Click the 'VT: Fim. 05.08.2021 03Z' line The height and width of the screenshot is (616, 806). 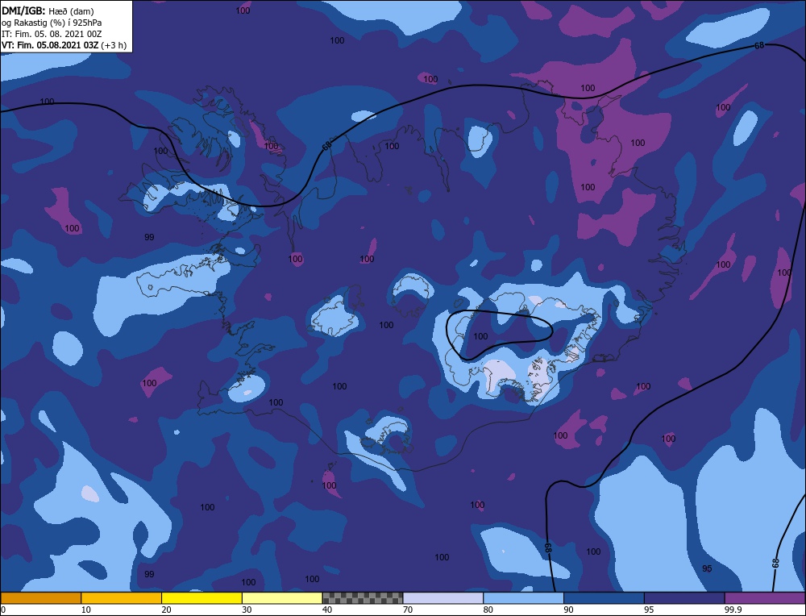[50, 45]
